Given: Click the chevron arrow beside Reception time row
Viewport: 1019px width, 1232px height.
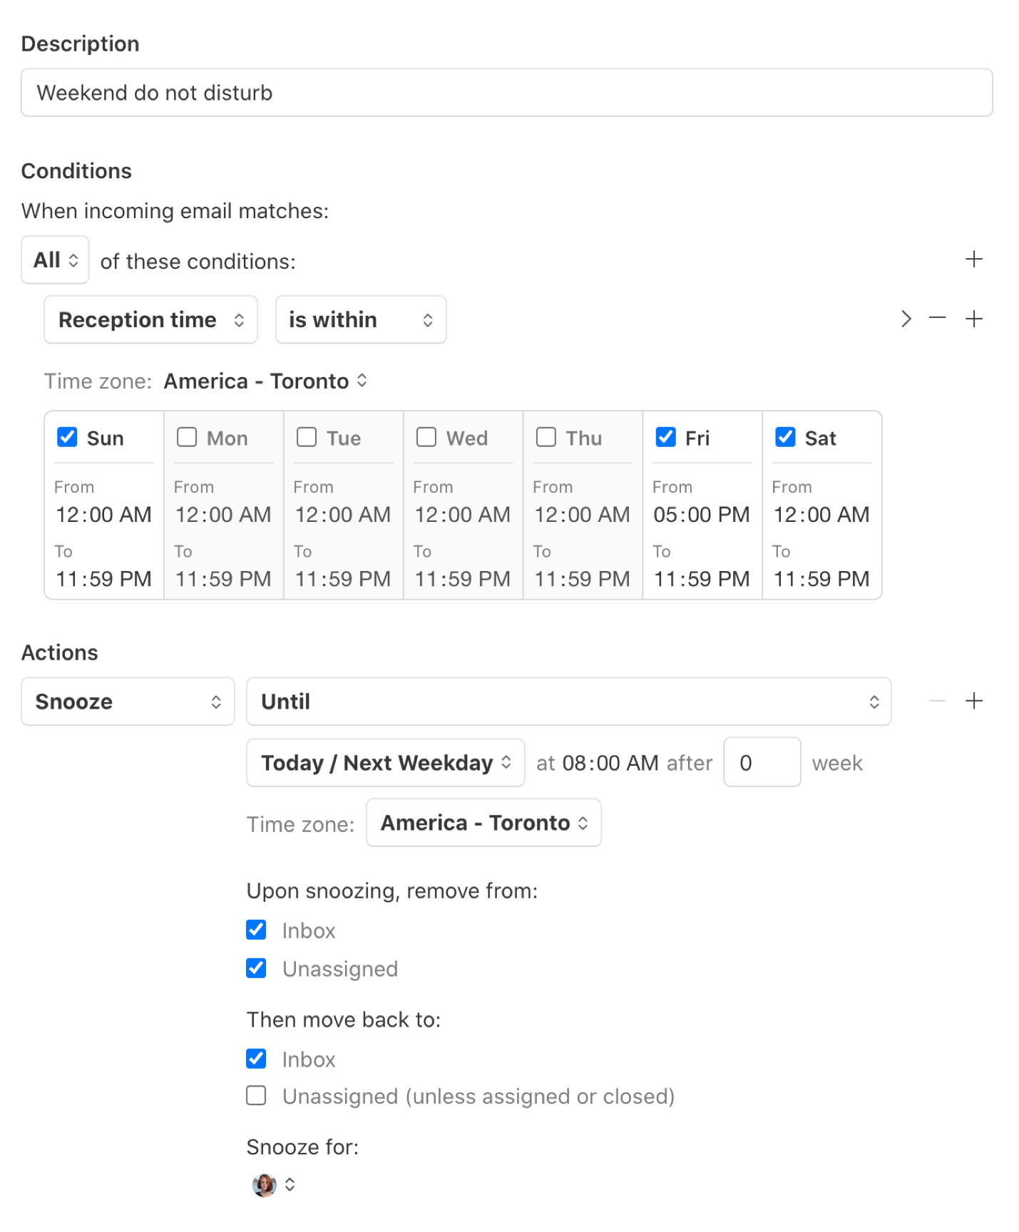Looking at the screenshot, I should 906,319.
